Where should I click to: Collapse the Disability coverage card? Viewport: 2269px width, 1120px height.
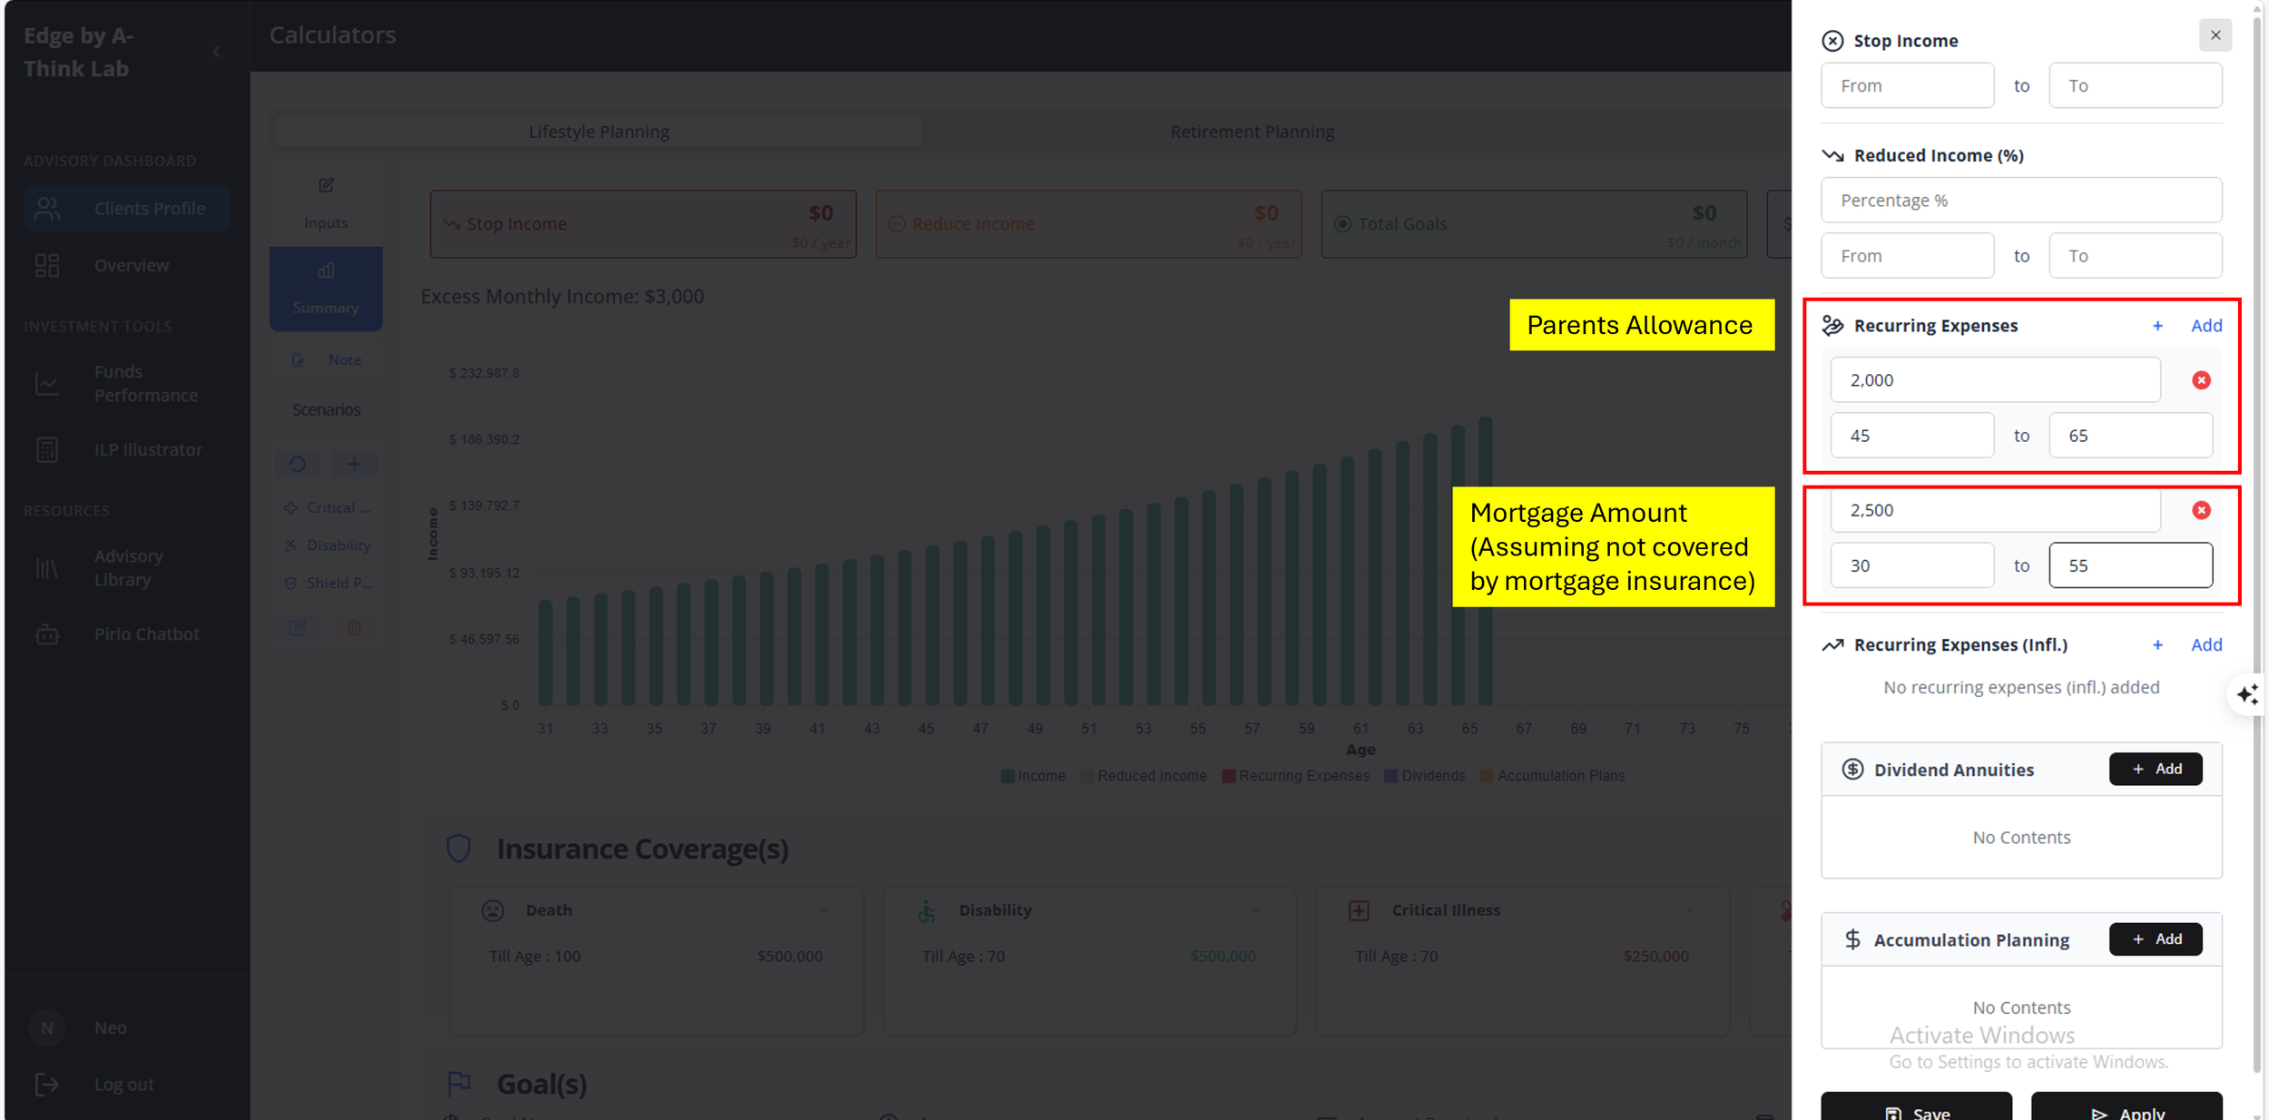[1257, 910]
